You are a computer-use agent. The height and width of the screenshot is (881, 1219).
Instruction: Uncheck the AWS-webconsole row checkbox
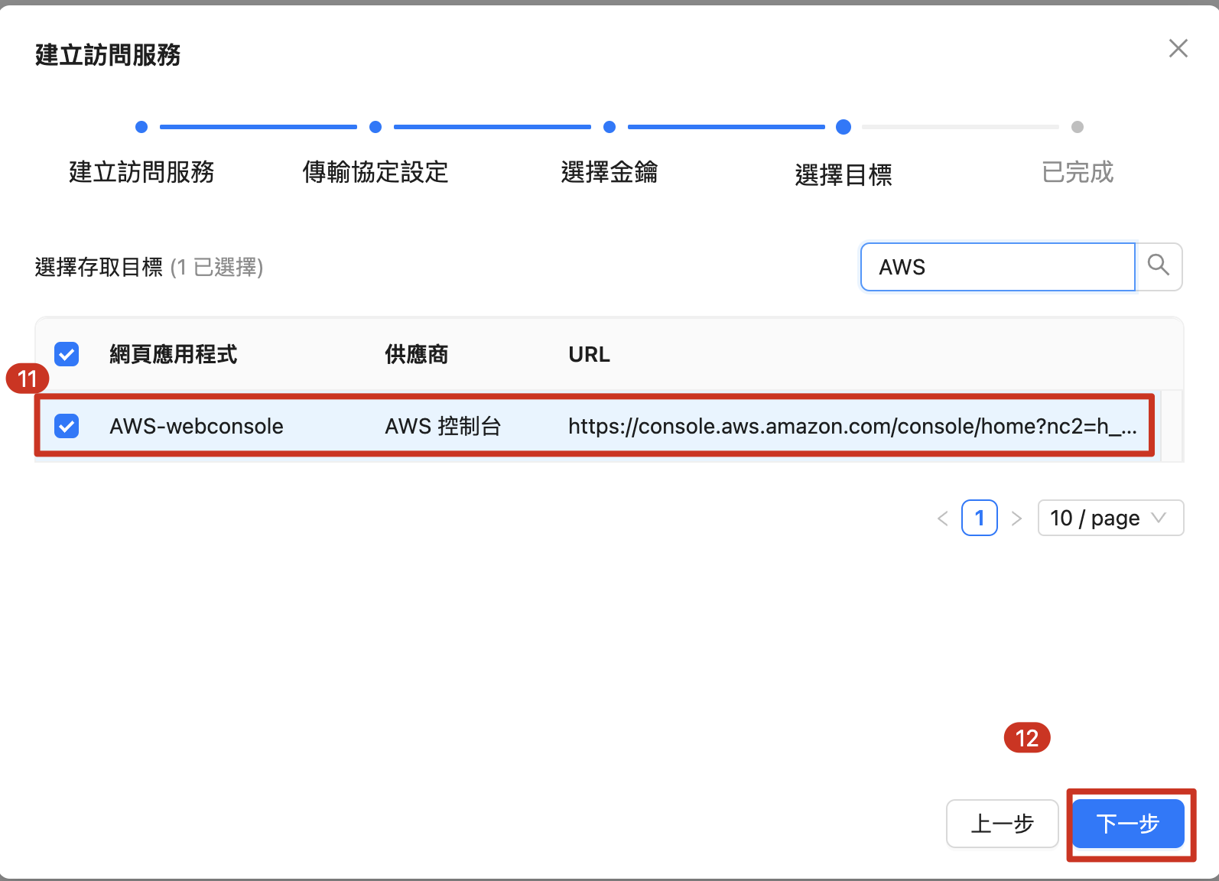pyautogui.click(x=67, y=426)
